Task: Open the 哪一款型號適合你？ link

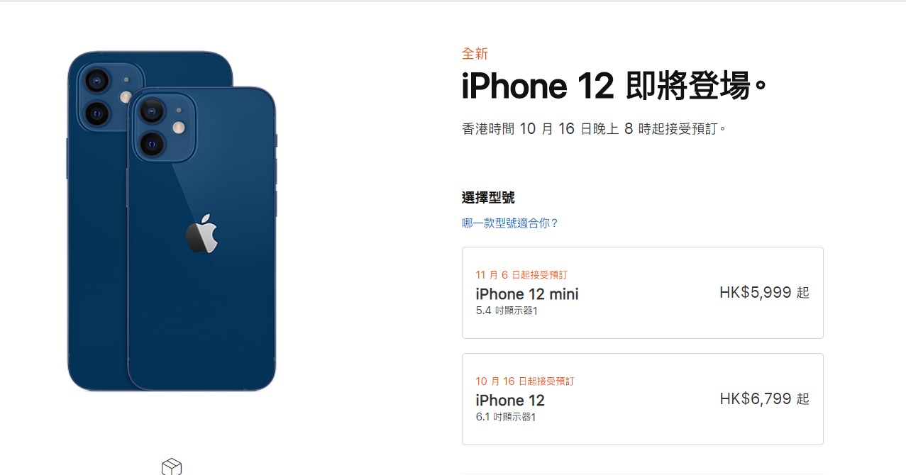Action: pos(510,223)
